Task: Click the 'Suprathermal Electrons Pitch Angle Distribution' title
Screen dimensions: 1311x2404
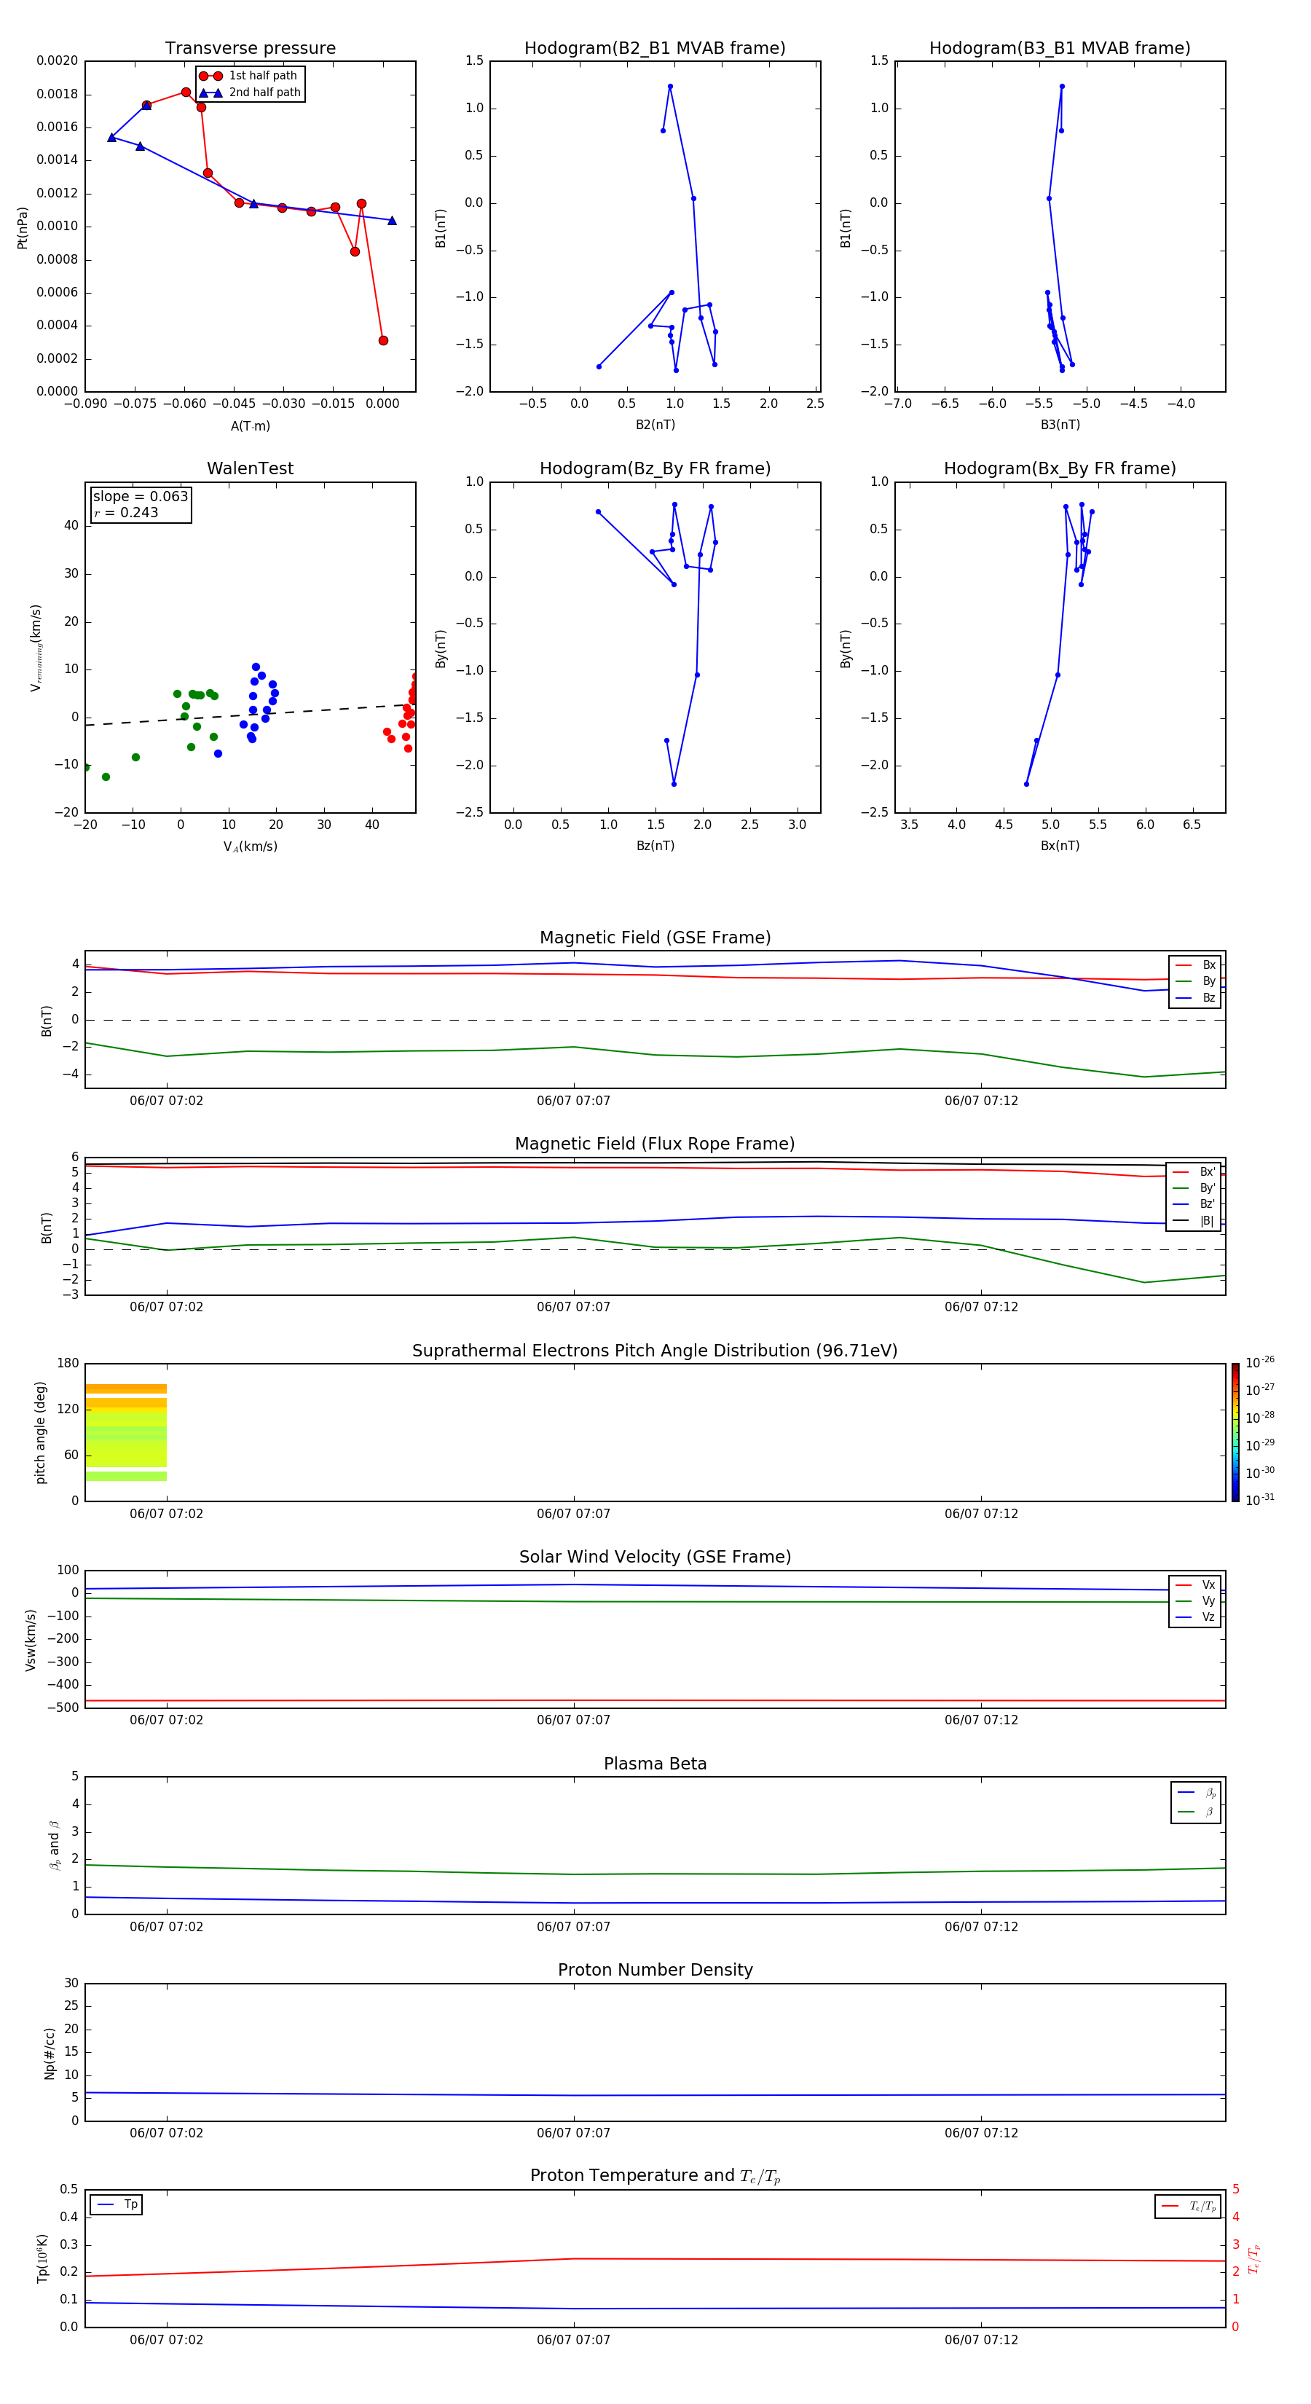Action: click(x=655, y=1351)
